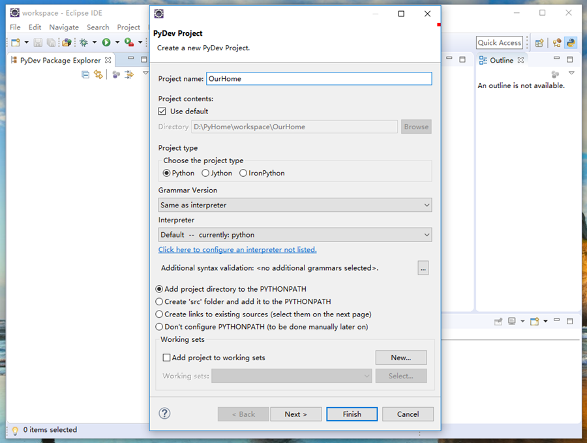Click the yellow arrows icon in Package Explorer
587x443 pixels.
point(129,74)
